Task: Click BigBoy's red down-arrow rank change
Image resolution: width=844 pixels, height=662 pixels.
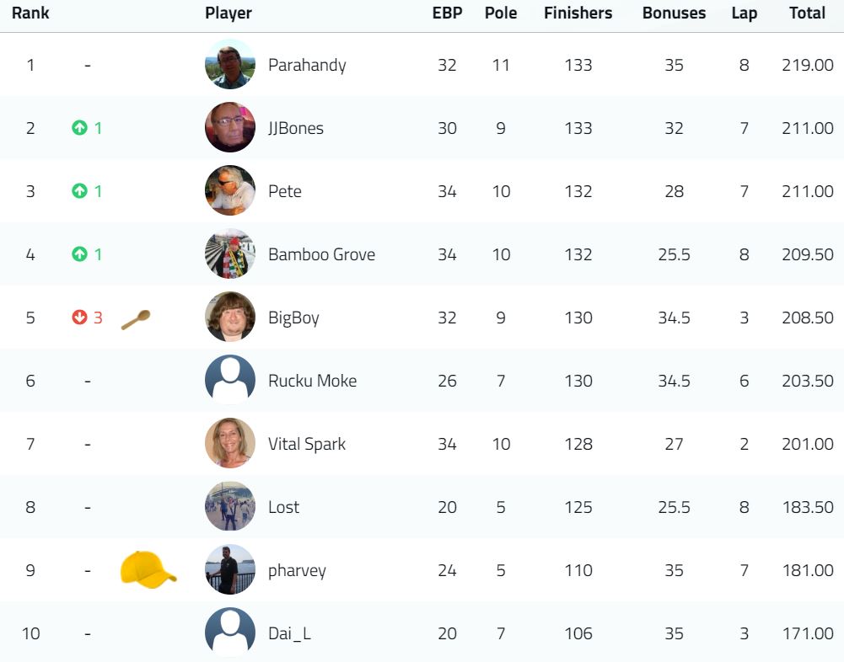Action: pos(87,318)
